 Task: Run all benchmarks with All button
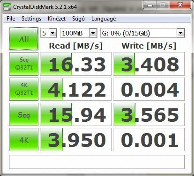coord(24,39)
